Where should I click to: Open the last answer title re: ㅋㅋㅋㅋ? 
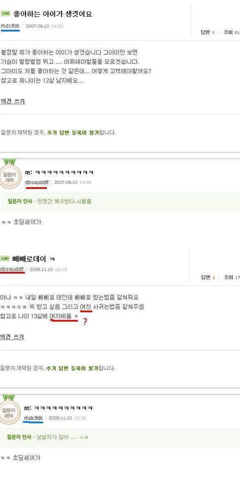[58, 408]
